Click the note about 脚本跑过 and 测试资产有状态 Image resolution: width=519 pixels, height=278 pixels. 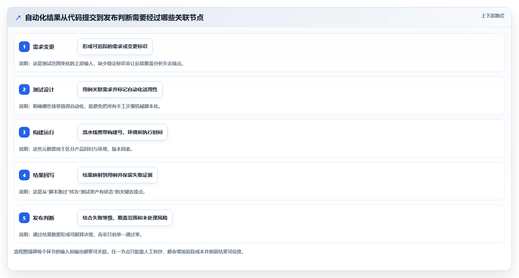pos(82,192)
